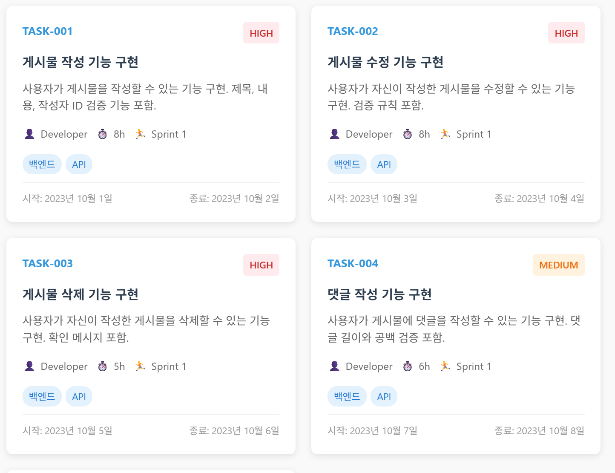Click the stopwatch icon in TASK-003 card
This screenshot has height=473, width=615.
pyautogui.click(x=103, y=366)
